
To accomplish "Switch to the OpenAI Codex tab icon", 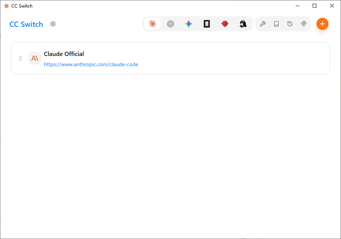I will tap(170, 24).
